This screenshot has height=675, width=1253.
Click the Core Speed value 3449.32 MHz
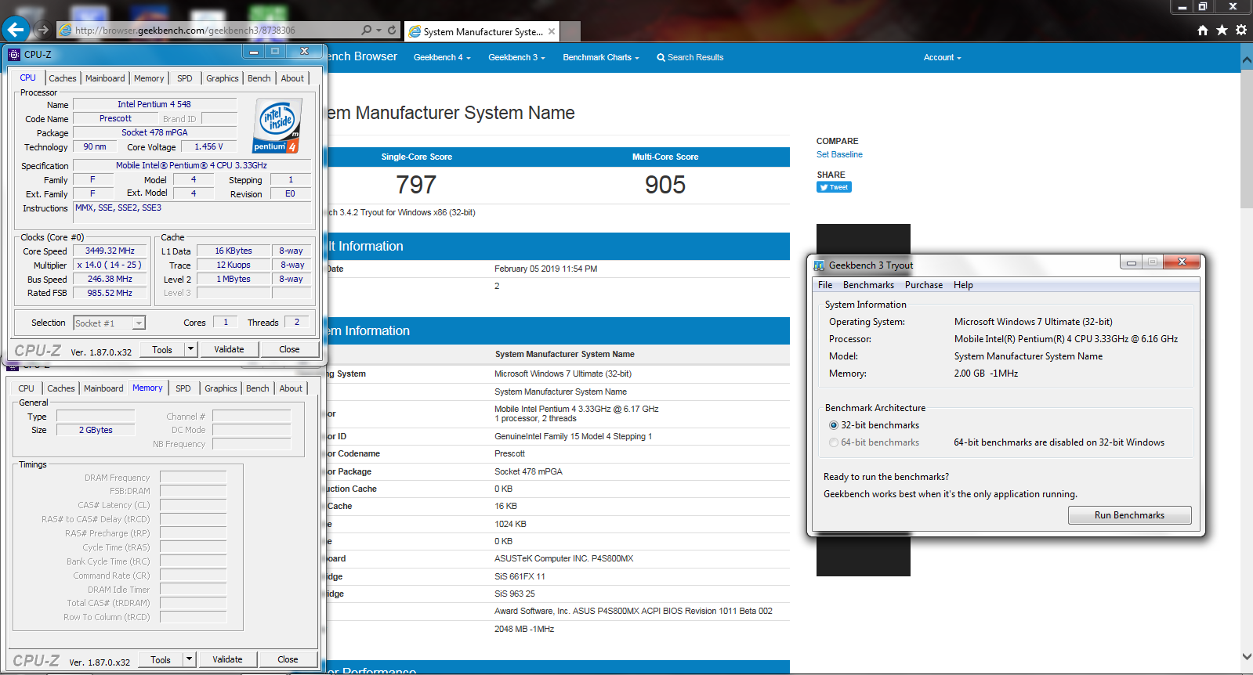click(110, 251)
